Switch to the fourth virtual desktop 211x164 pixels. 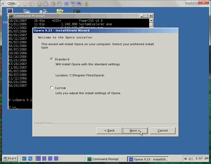[x=56, y=159]
